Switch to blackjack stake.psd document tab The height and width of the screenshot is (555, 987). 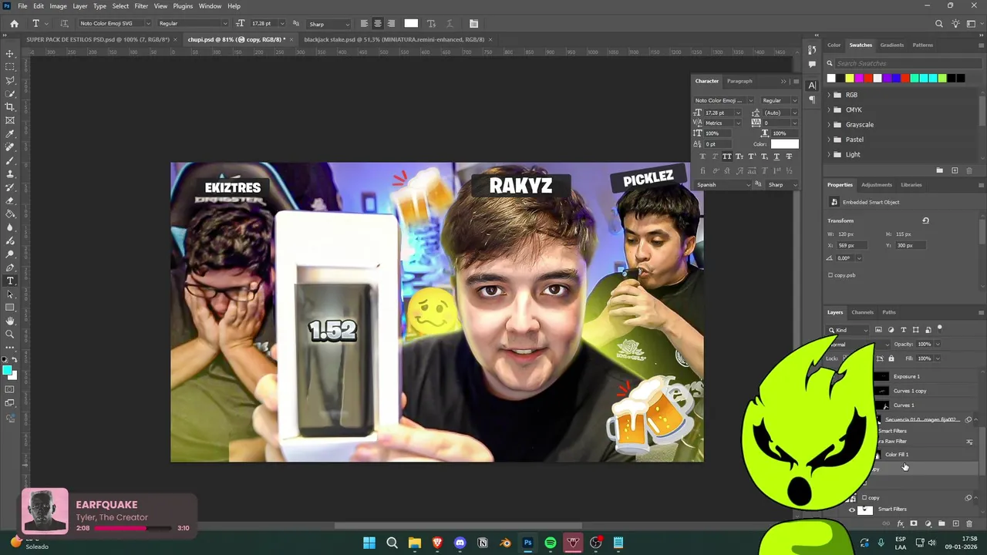(x=394, y=39)
